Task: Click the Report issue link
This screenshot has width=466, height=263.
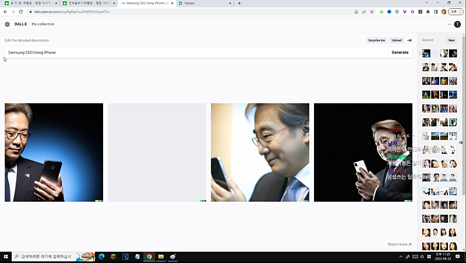Action: click(400, 244)
